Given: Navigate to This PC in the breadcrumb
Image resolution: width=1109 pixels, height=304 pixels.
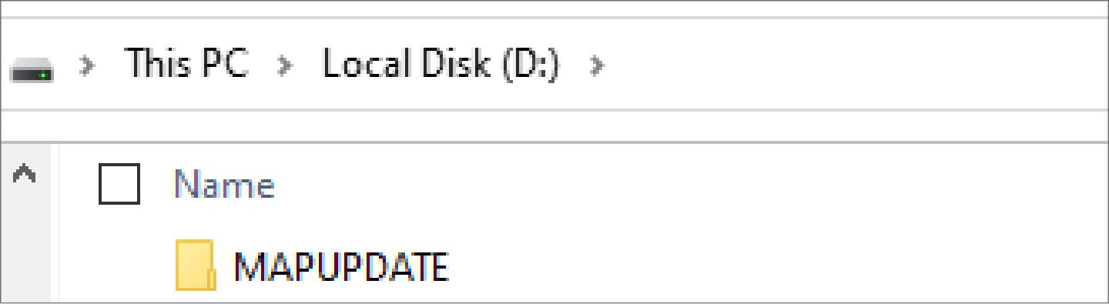Looking at the screenshot, I should point(186,63).
